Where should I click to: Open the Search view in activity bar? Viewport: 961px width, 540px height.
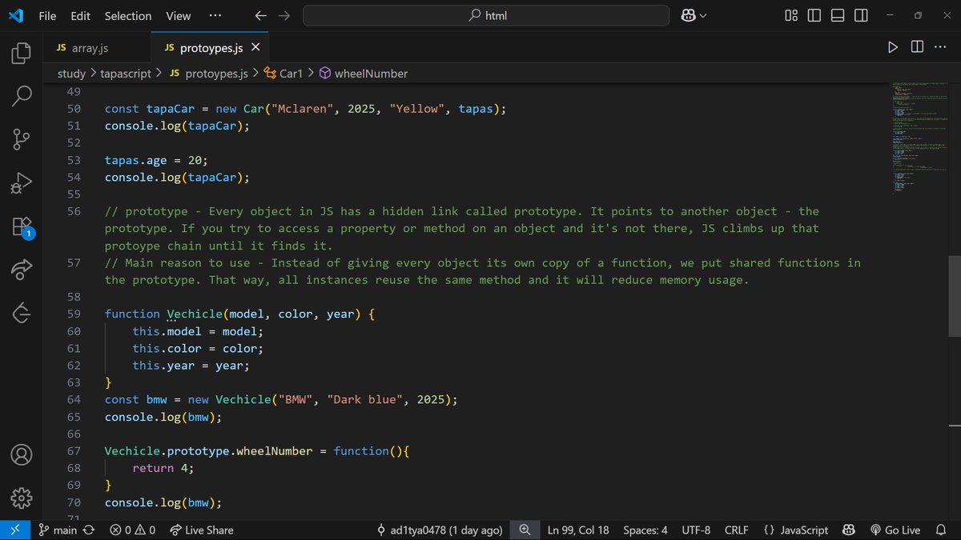tap(22, 97)
